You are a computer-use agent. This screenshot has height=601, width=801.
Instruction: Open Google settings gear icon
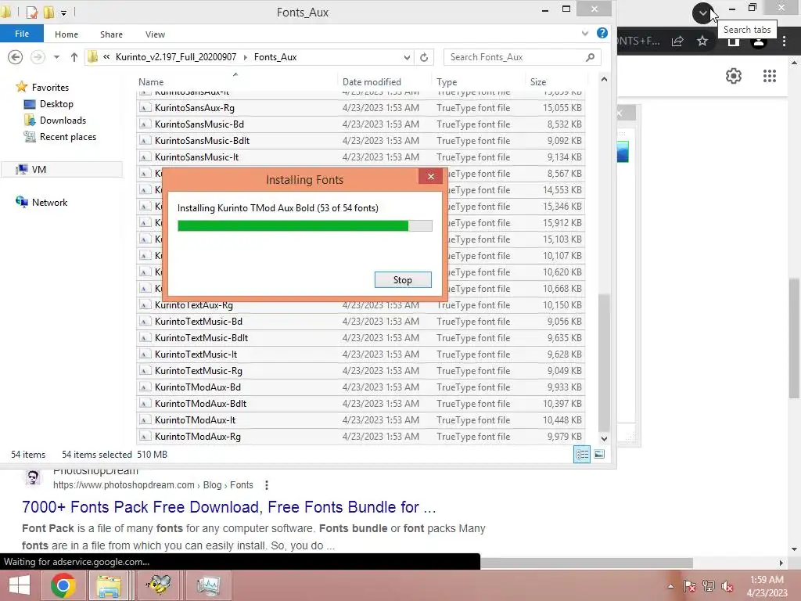[734, 76]
